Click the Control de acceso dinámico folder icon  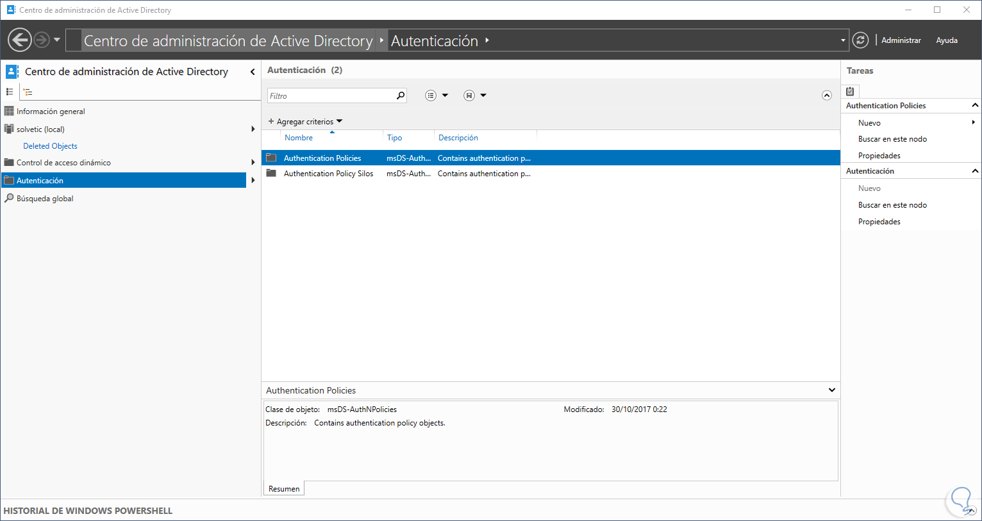click(x=9, y=163)
